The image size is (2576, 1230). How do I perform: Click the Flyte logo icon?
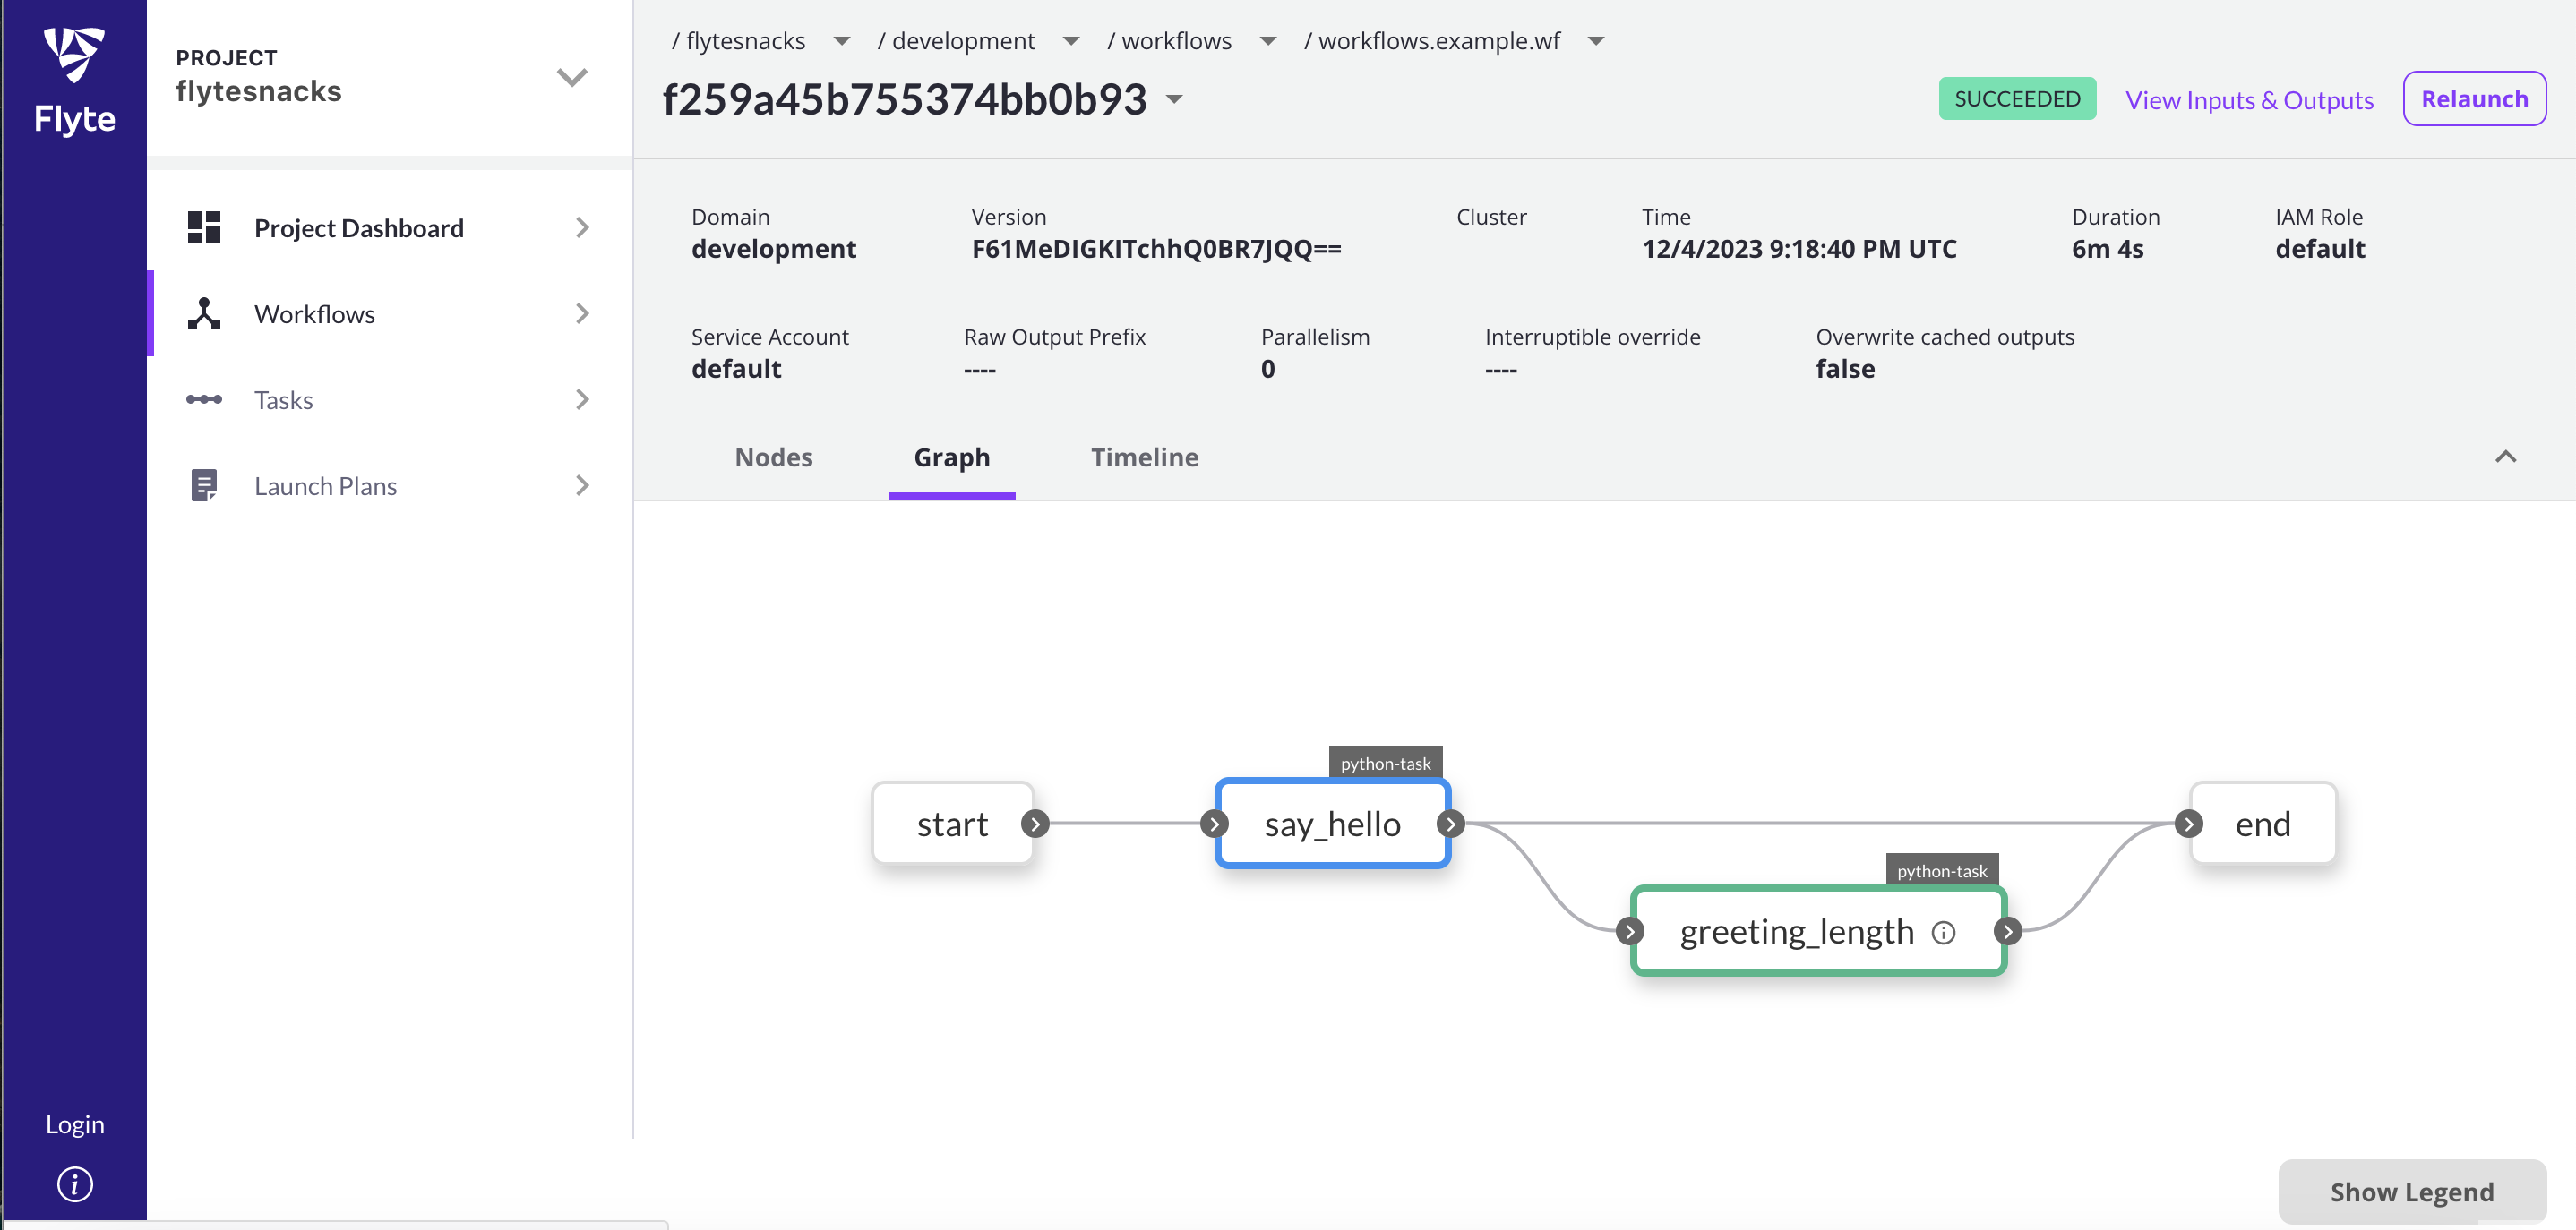[x=74, y=55]
